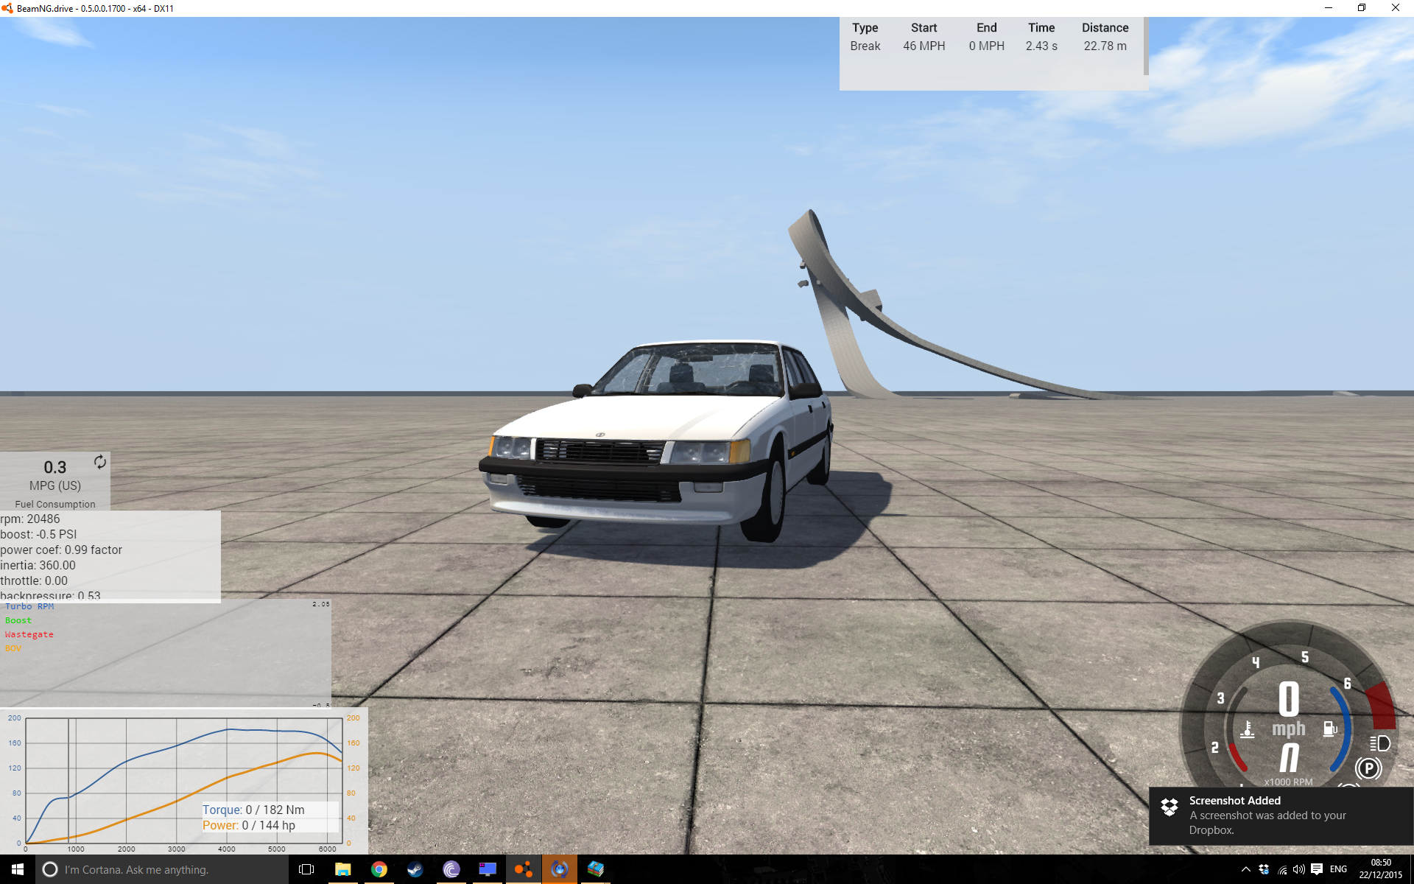Click the Dropbox tray icon
The image size is (1414, 884).
pyautogui.click(x=1264, y=869)
